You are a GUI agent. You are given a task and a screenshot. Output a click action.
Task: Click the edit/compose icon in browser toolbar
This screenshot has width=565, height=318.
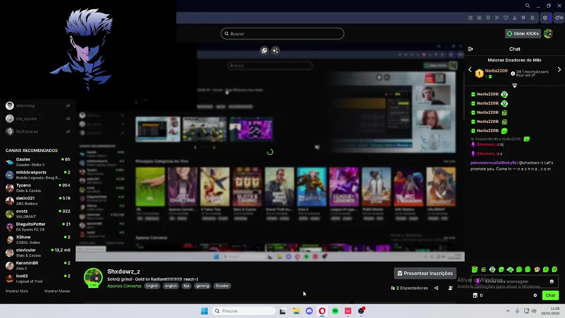(471, 18)
